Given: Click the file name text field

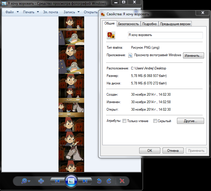Looking at the screenshot, I should pyautogui.click(x=165, y=35).
